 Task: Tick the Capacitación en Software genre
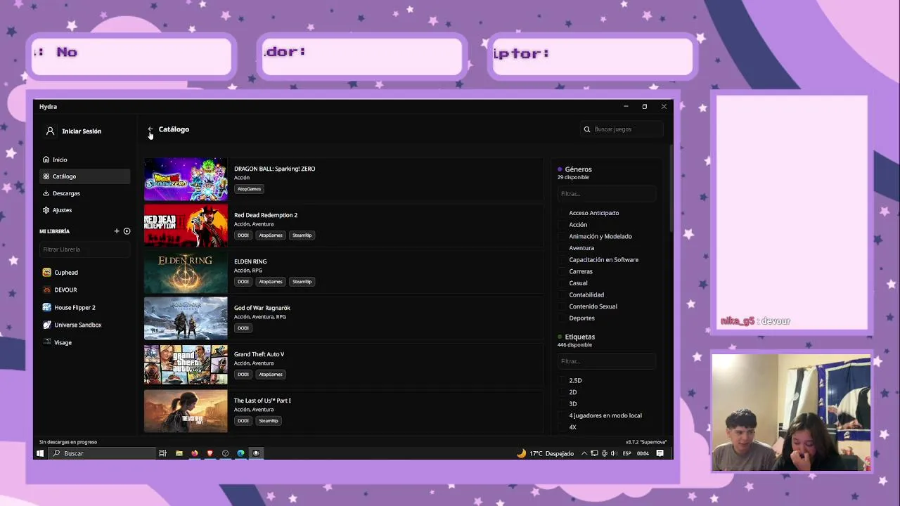(x=562, y=260)
